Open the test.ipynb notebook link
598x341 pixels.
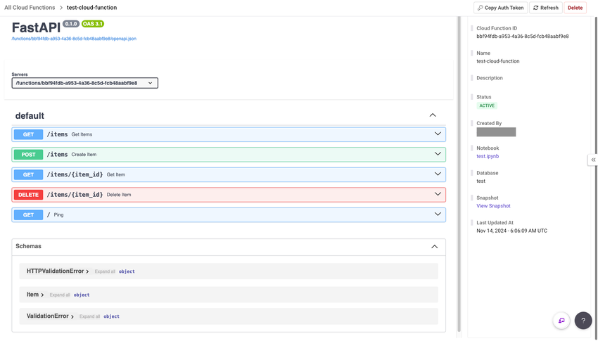(488, 156)
